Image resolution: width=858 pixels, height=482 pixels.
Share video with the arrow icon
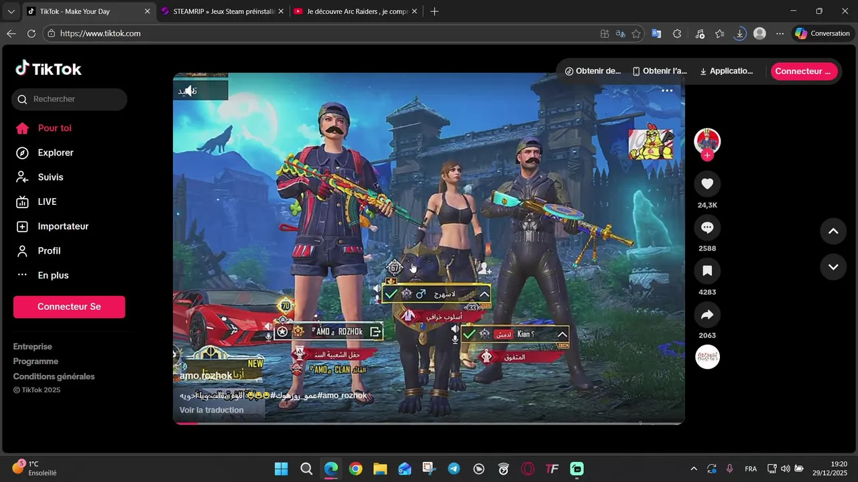coord(707,315)
